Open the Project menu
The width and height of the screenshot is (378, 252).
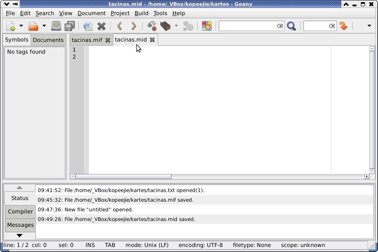pos(120,13)
